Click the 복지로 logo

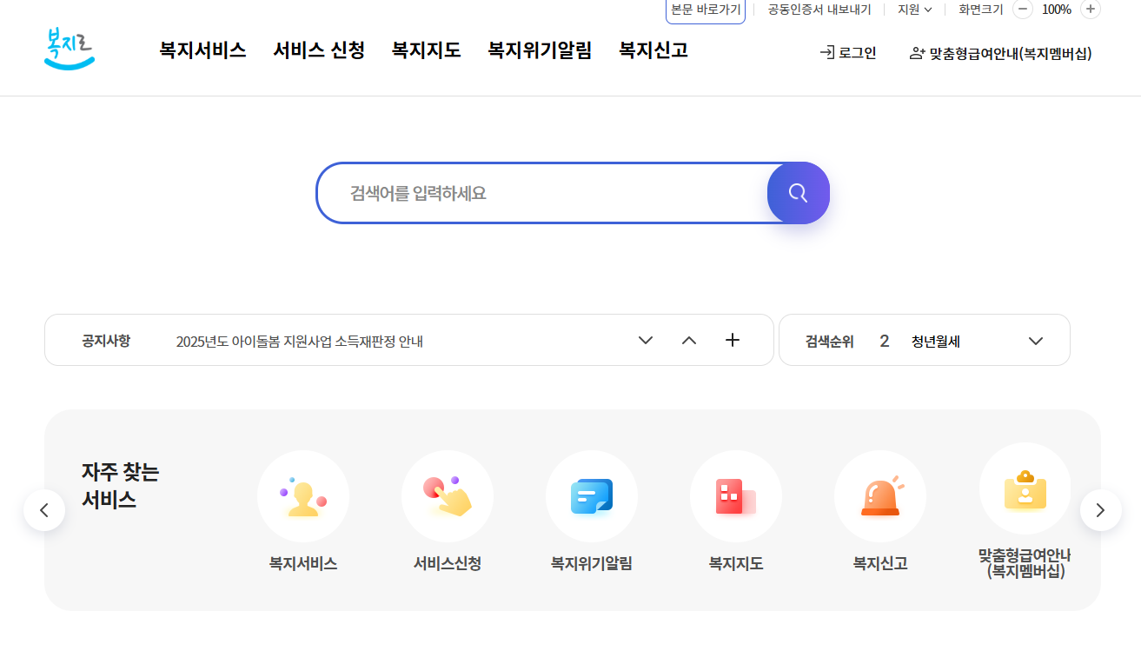coord(69,49)
